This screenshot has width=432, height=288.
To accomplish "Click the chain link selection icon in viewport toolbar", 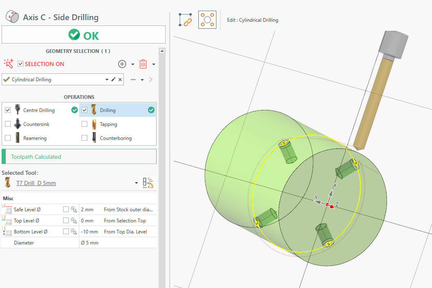I will tap(186, 20).
